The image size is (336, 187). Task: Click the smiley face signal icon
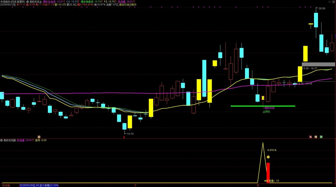(x=268, y=157)
